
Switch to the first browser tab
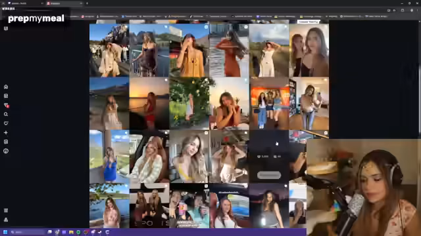pos(25,3)
